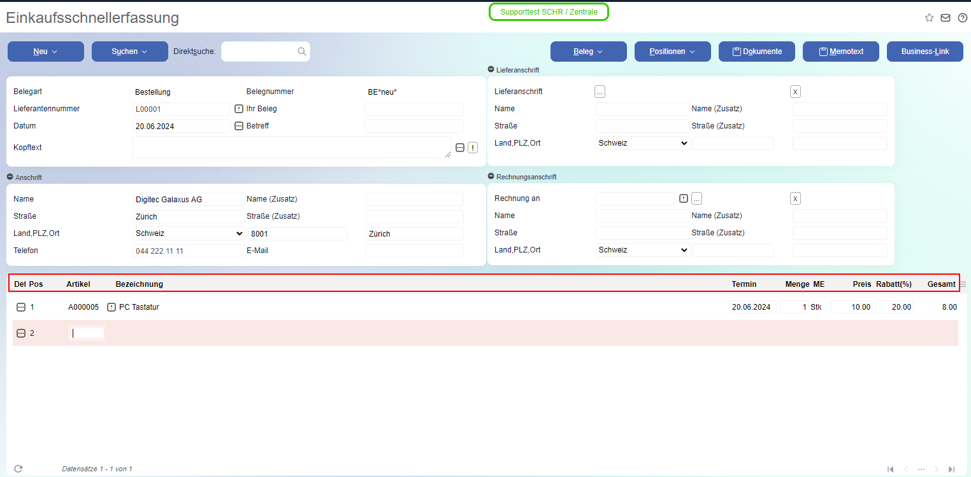
Task: Click the magnifier icon in Direktsuche
Action: [x=302, y=52]
